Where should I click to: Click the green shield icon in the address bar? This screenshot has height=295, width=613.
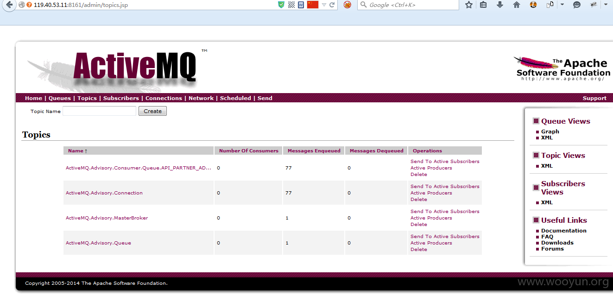pos(281,5)
